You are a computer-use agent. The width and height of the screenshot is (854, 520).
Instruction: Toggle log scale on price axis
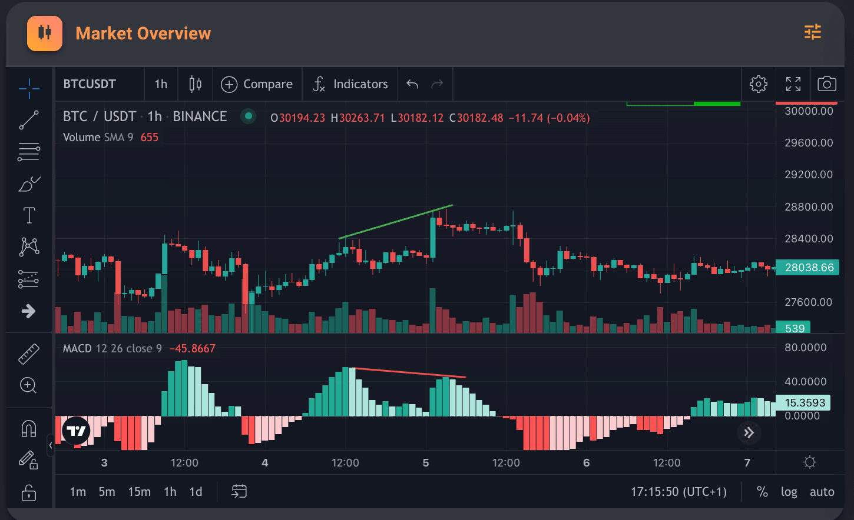click(x=789, y=492)
